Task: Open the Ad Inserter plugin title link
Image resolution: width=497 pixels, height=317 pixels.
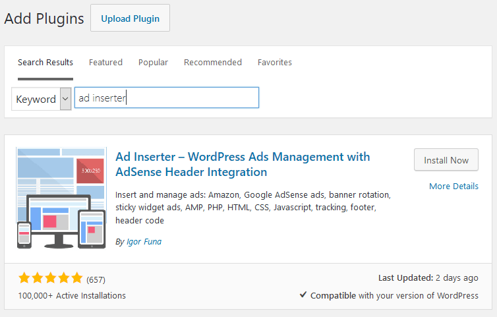Action: pos(243,164)
